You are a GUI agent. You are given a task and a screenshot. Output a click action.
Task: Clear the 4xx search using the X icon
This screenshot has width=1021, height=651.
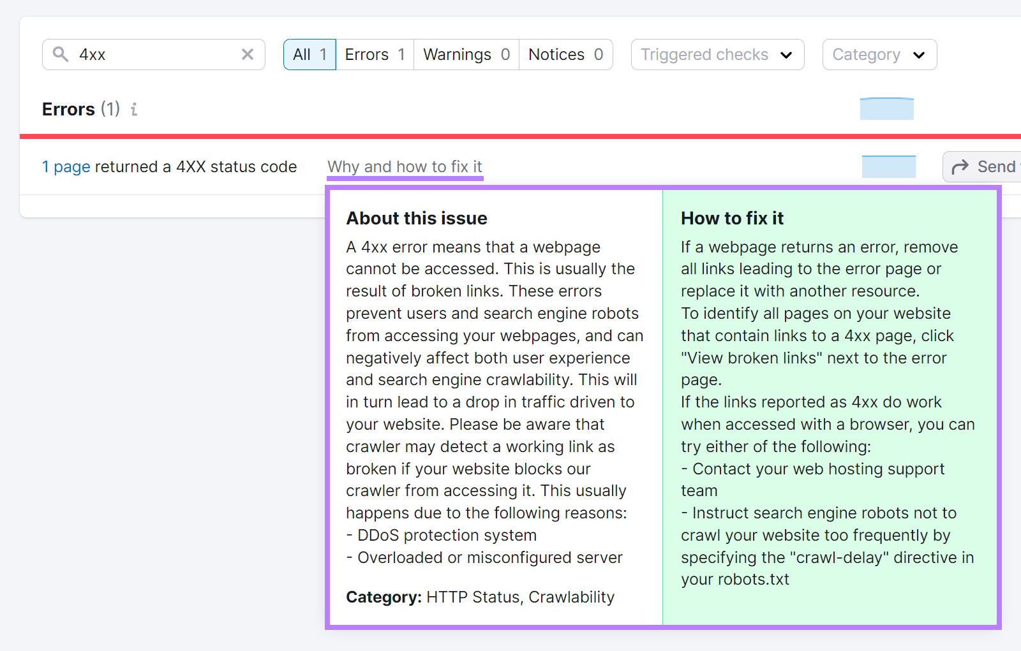pyautogui.click(x=248, y=54)
